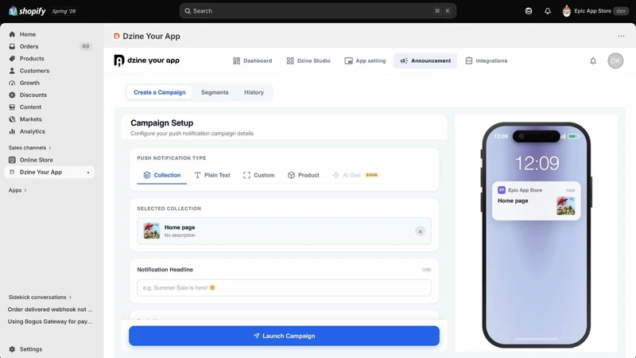Click the Shopify logo
Image resolution: width=636 pixels, height=358 pixels.
pyautogui.click(x=27, y=11)
